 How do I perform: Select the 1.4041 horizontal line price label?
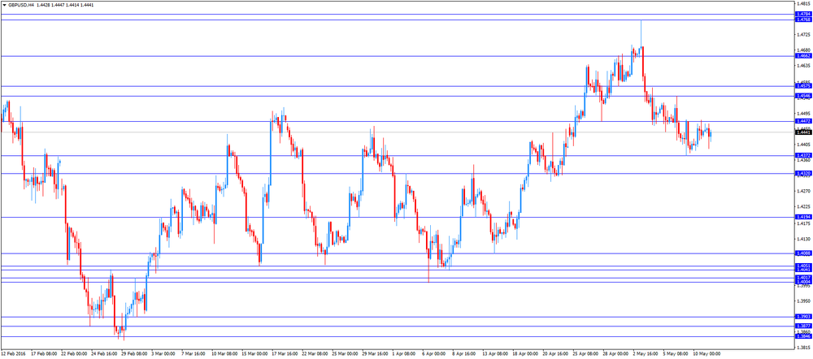coord(802,270)
